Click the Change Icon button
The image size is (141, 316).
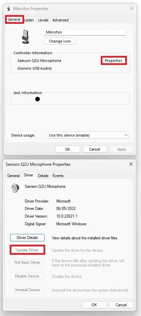click(60, 41)
